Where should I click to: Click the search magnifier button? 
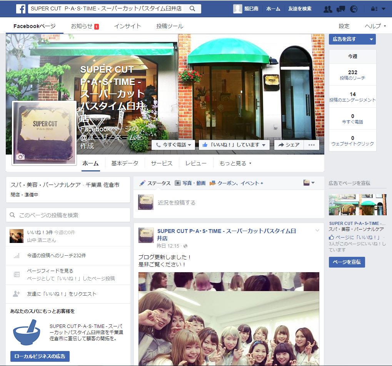point(192,8)
